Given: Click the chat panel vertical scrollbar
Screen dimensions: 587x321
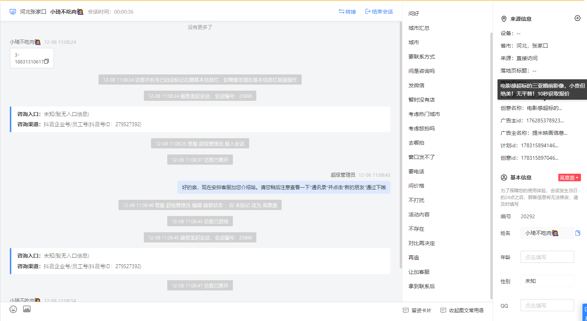Looking at the screenshot, I should click(401, 145).
